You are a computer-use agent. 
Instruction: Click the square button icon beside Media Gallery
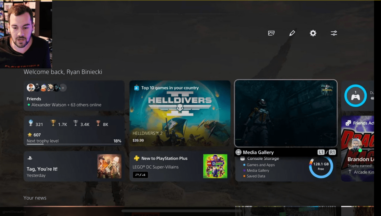click(239, 152)
